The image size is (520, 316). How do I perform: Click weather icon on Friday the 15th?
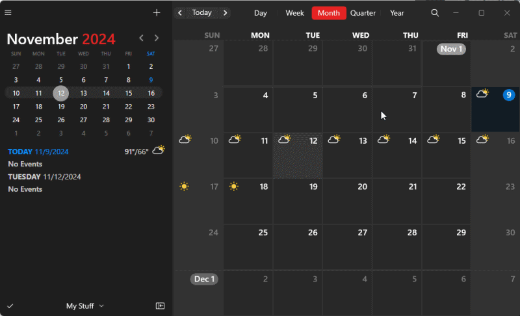click(433, 139)
